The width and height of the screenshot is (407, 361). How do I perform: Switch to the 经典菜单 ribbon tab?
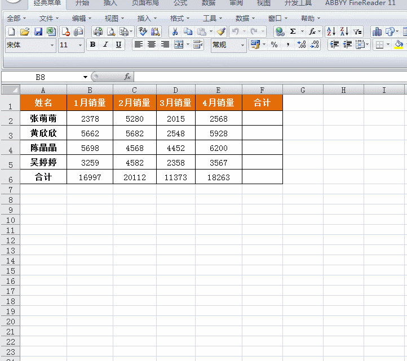pos(47,3)
